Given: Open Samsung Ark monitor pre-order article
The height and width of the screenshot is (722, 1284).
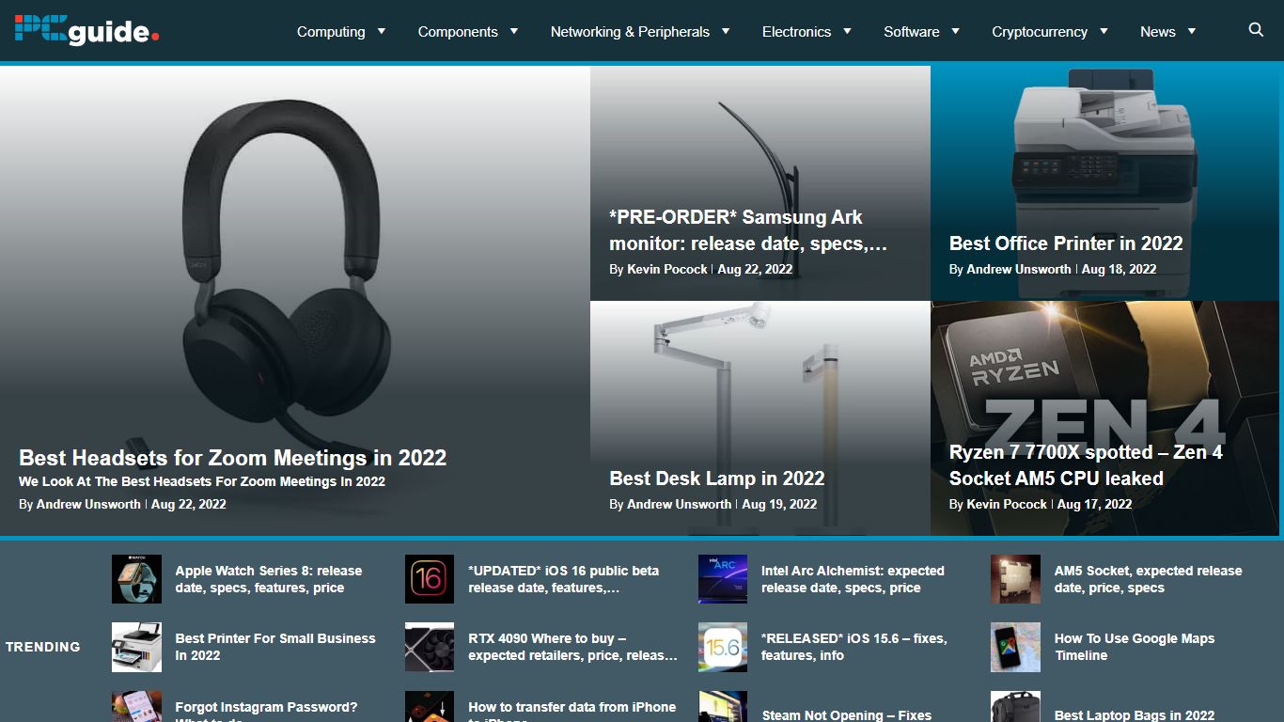Looking at the screenshot, I should [748, 230].
